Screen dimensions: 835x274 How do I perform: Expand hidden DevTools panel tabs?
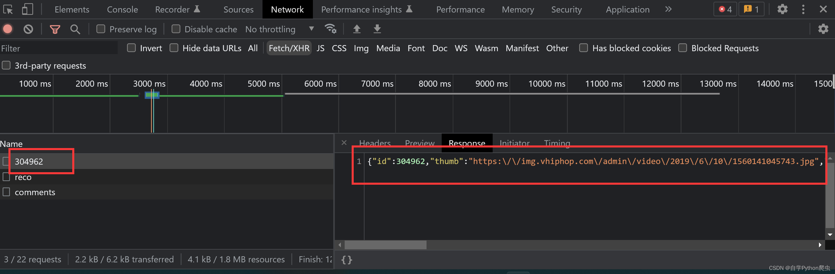[x=668, y=9]
